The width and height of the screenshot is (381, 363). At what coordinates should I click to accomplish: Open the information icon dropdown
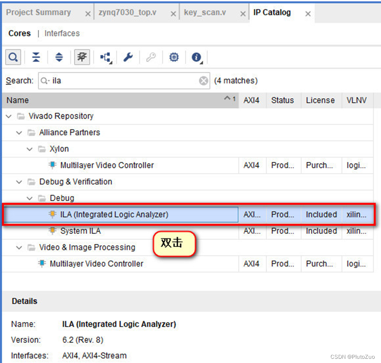point(196,57)
